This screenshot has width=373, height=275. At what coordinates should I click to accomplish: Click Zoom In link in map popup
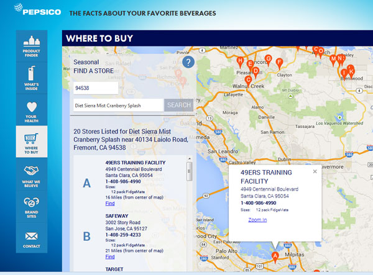pos(257,220)
